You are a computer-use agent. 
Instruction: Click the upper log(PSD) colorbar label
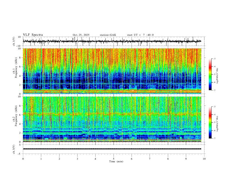[218, 76]
